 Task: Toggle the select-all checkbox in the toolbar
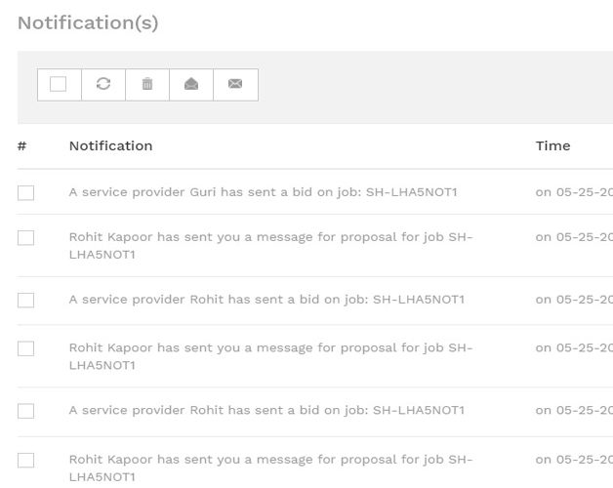59,85
